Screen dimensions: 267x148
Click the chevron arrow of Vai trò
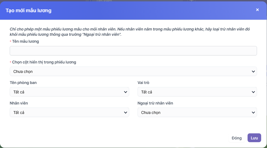(253, 92)
